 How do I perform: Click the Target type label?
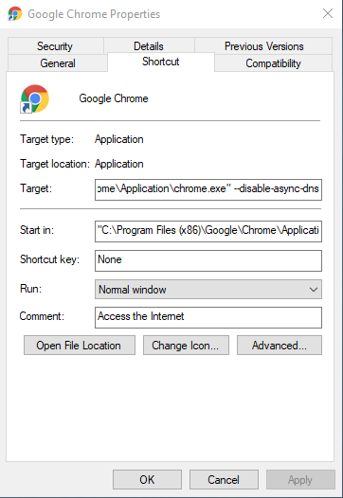click(x=46, y=139)
